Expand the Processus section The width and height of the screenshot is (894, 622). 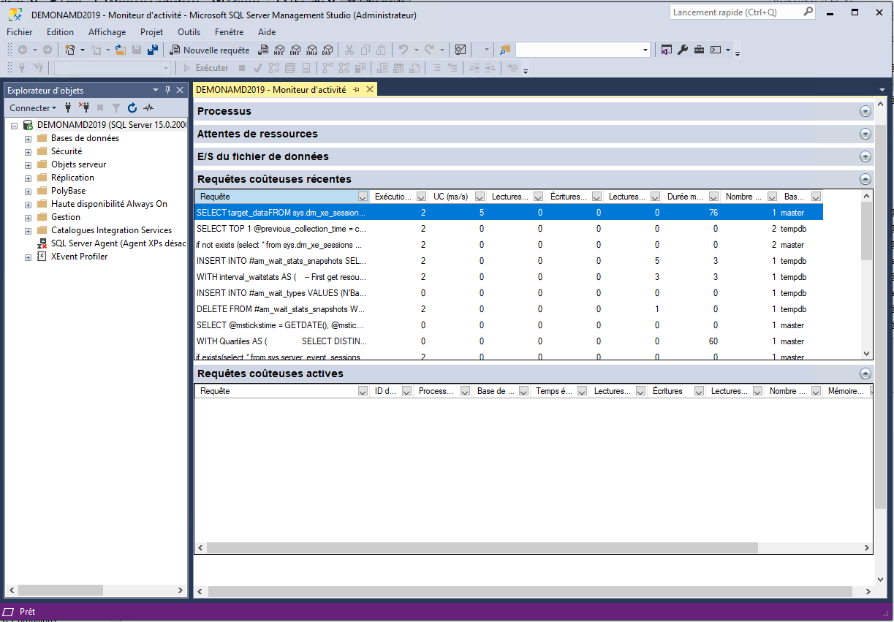tap(865, 111)
